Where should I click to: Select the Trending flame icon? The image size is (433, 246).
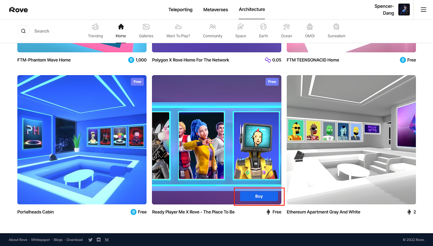click(x=95, y=27)
